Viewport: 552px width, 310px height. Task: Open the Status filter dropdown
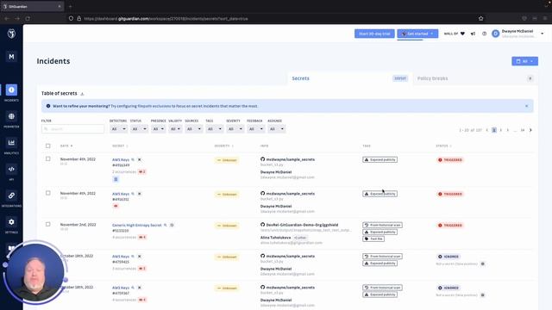[x=139, y=129]
